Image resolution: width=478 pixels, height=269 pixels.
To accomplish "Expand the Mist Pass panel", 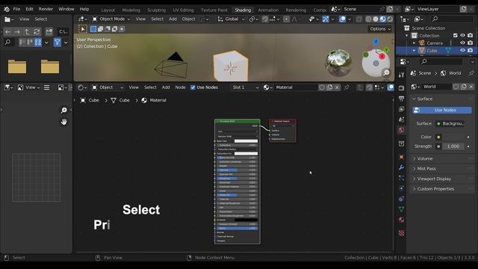I will click(442, 169).
